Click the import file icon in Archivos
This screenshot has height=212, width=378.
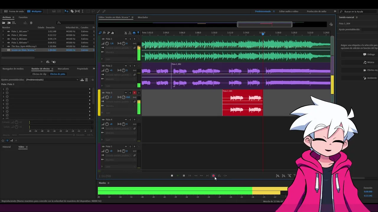[9, 23]
